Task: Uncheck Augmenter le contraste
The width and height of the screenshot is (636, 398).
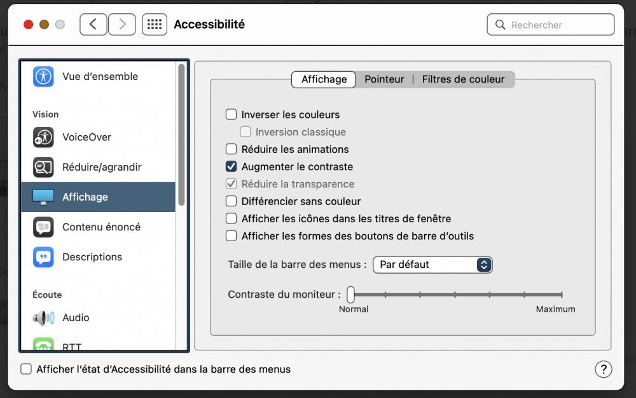Action: coord(232,167)
